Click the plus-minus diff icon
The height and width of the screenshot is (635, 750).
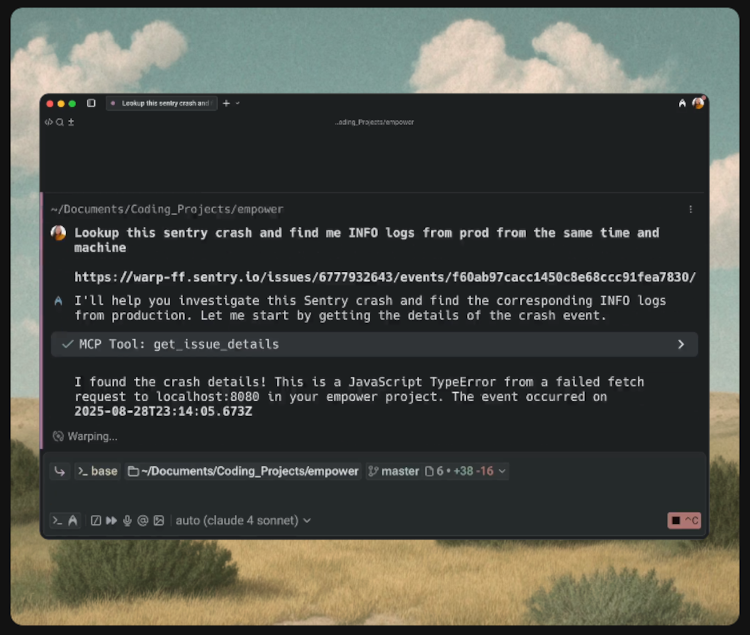coord(71,122)
